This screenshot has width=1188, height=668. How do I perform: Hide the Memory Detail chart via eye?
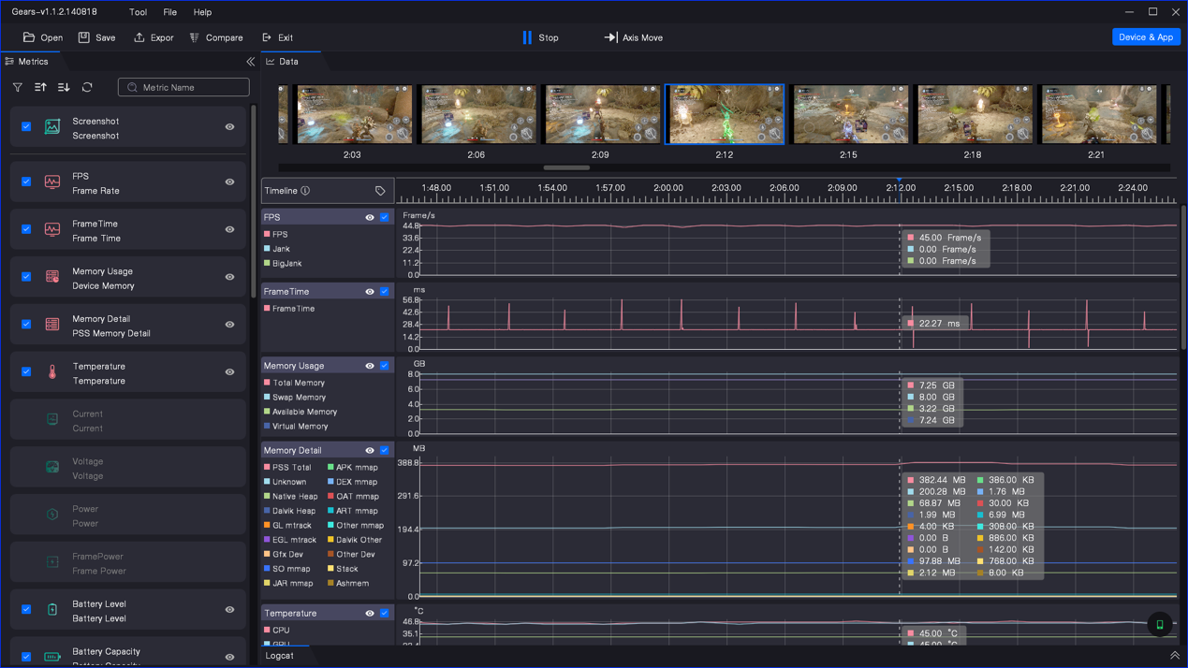370,451
